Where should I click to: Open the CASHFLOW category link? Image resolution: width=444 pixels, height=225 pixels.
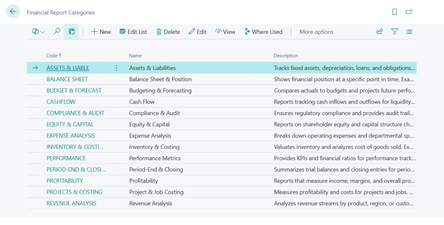point(61,102)
